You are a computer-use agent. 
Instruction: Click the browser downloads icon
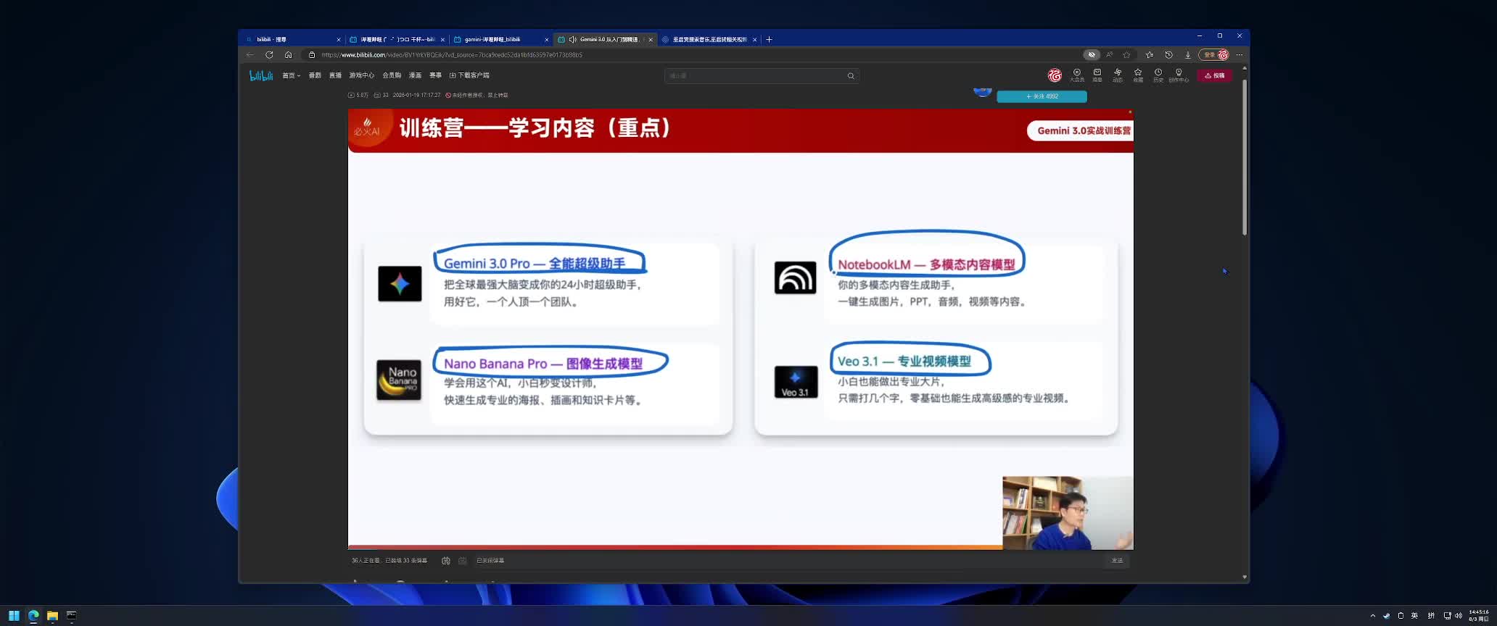click(1187, 55)
